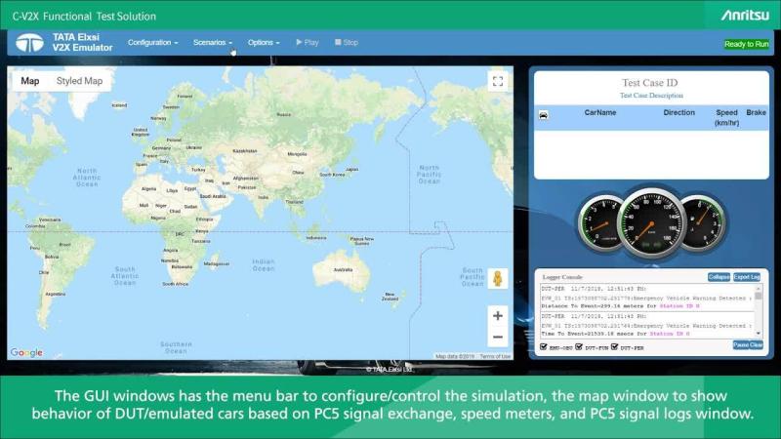
Task: Click the logger console scroll down arrow
Action: [x=759, y=334]
